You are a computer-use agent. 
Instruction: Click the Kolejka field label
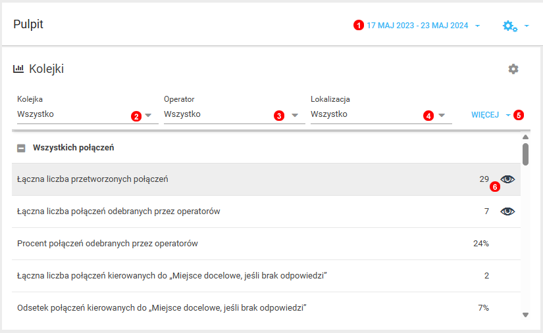pos(30,99)
